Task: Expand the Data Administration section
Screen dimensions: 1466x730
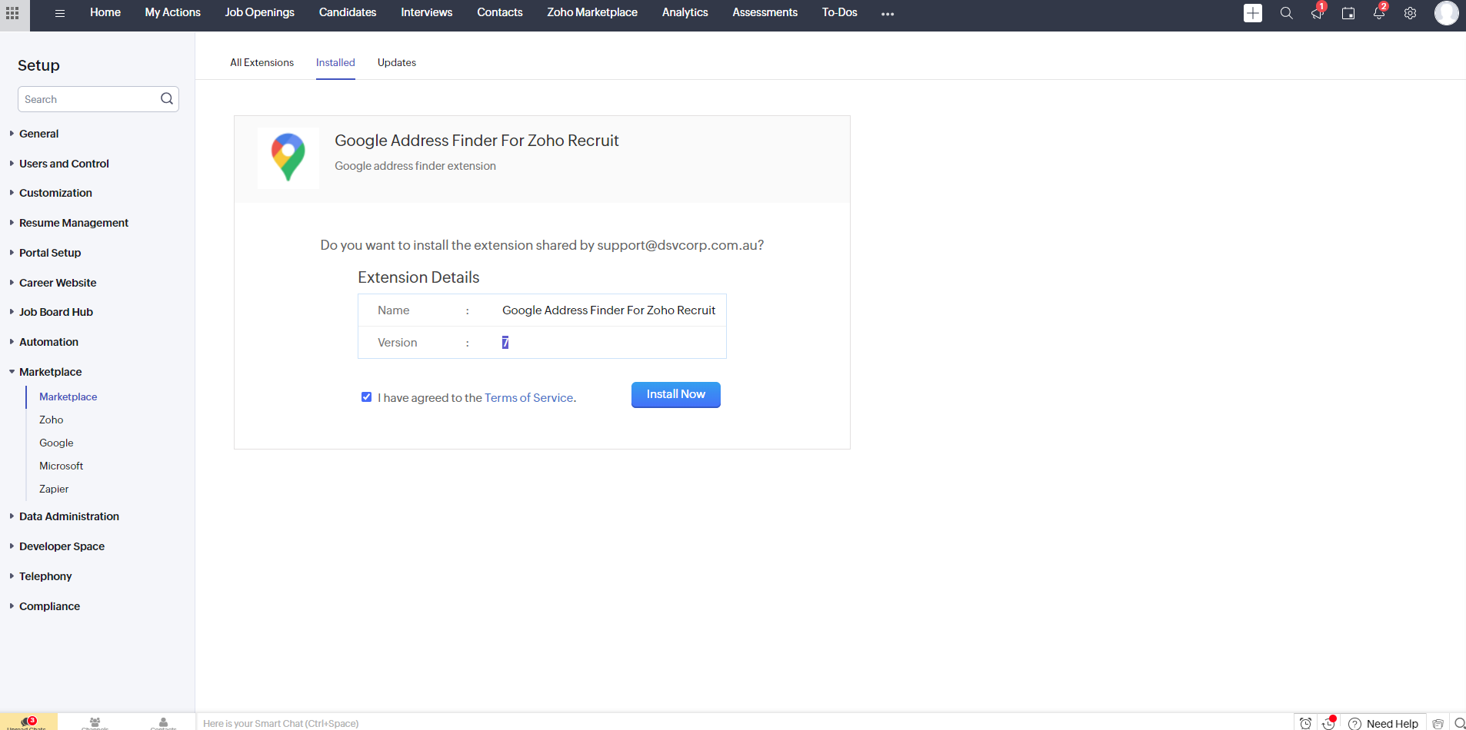Action: pos(69,516)
